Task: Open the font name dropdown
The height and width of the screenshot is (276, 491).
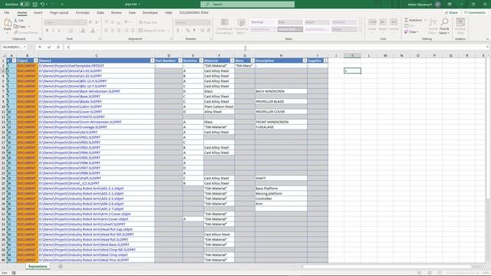Action: coord(74,22)
